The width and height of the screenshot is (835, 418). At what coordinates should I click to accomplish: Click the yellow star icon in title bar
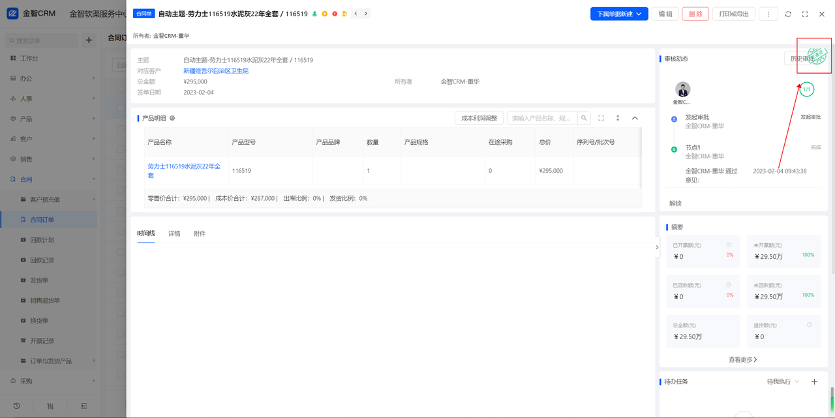pyautogui.click(x=324, y=14)
